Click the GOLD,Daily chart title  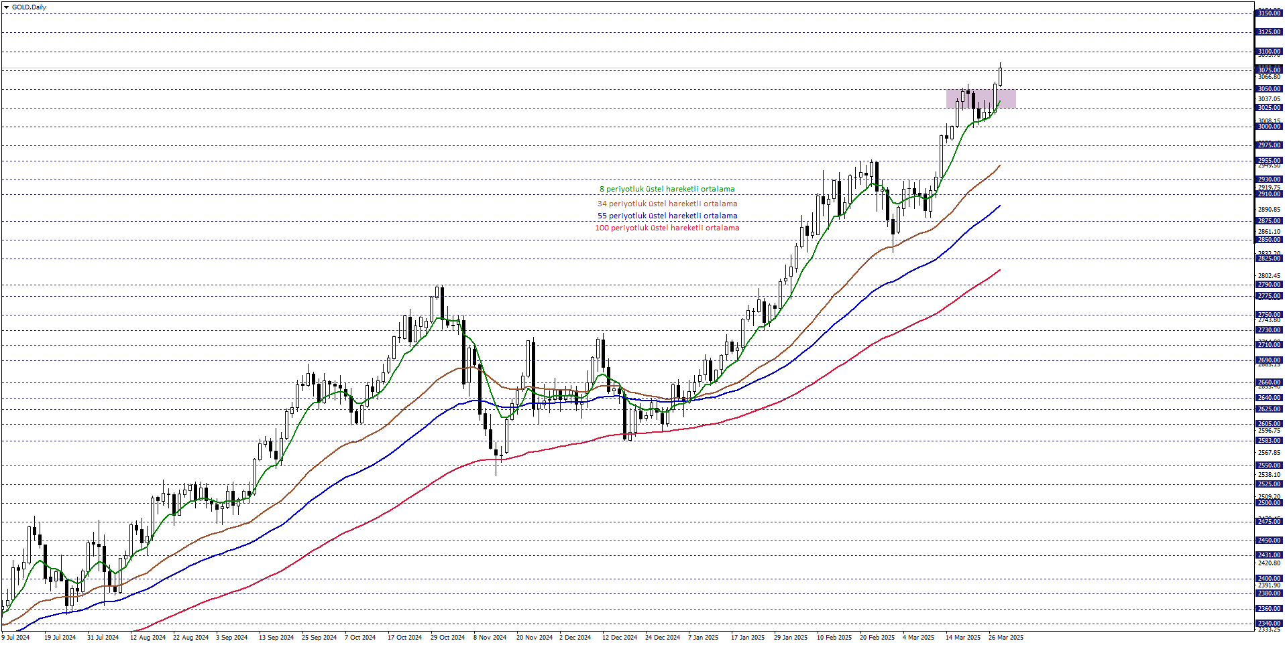point(29,7)
